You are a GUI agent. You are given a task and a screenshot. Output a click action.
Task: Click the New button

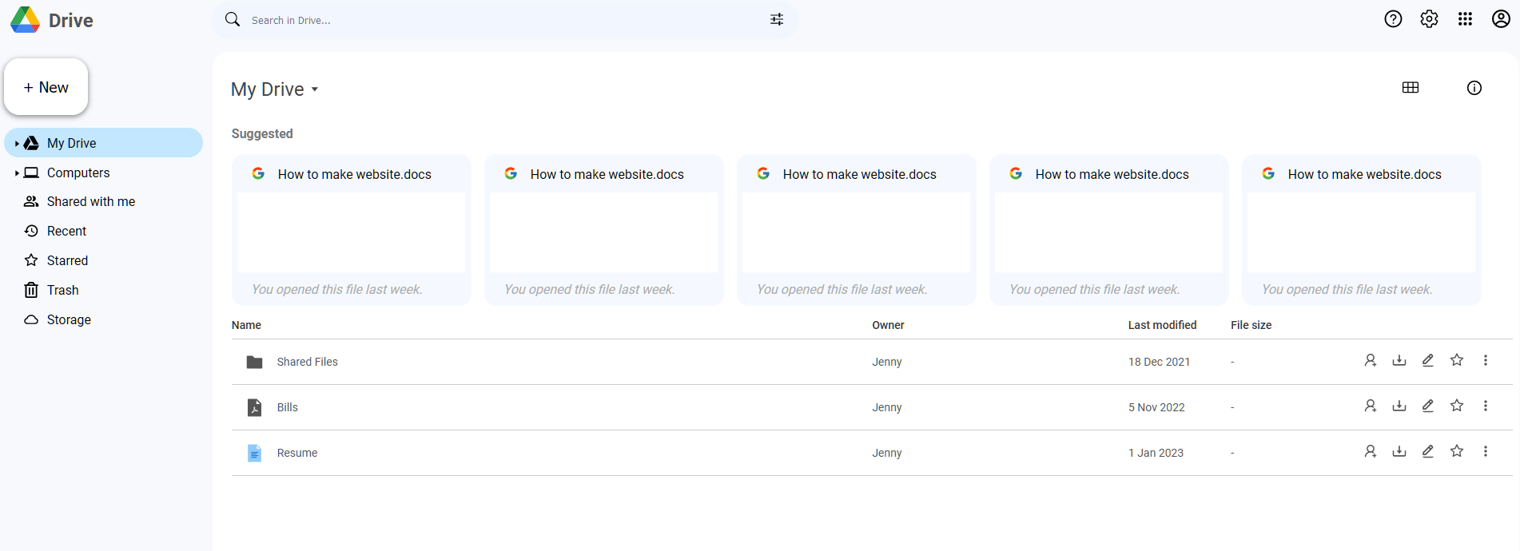pyautogui.click(x=46, y=88)
